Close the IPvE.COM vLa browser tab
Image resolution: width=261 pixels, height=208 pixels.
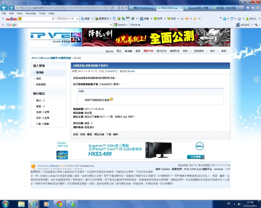181,8
